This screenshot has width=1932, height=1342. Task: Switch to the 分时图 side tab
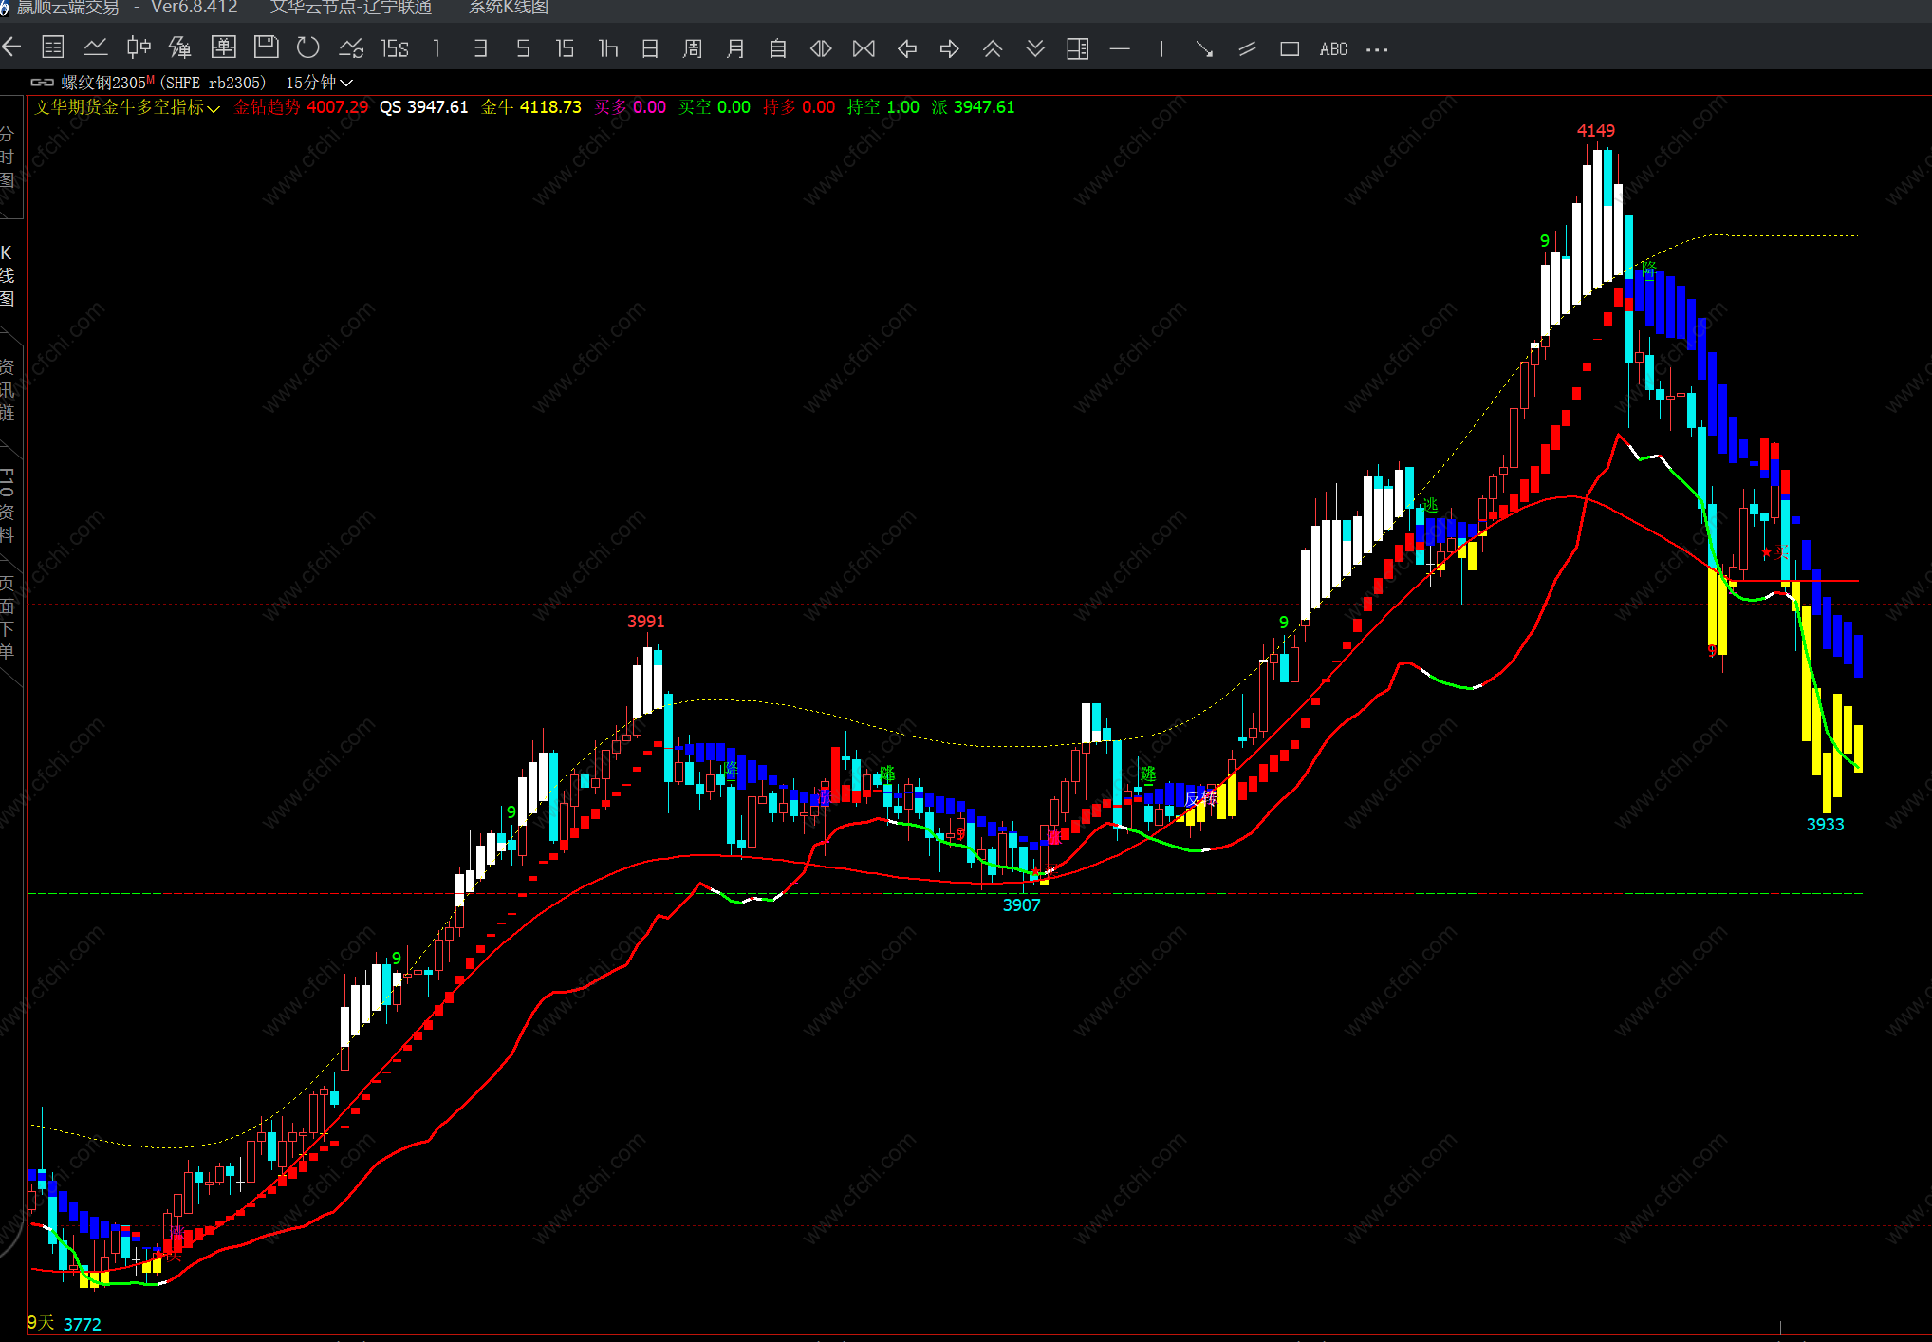pyautogui.click(x=8, y=158)
